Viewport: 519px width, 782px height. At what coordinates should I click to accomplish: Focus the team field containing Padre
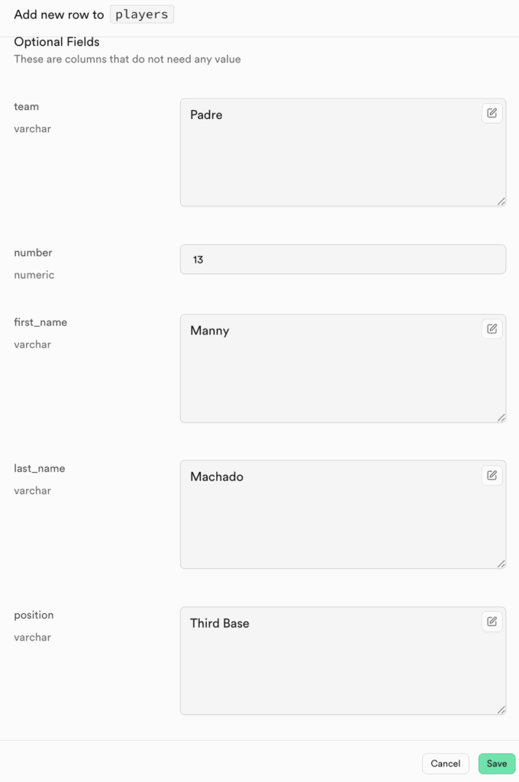coord(343,152)
